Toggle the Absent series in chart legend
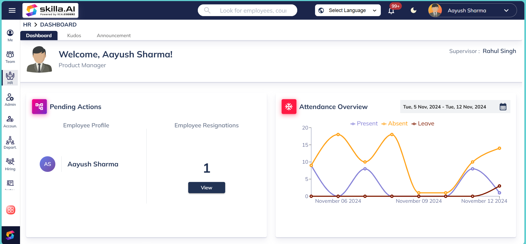This screenshot has width=526, height=244. coord(395,124)
